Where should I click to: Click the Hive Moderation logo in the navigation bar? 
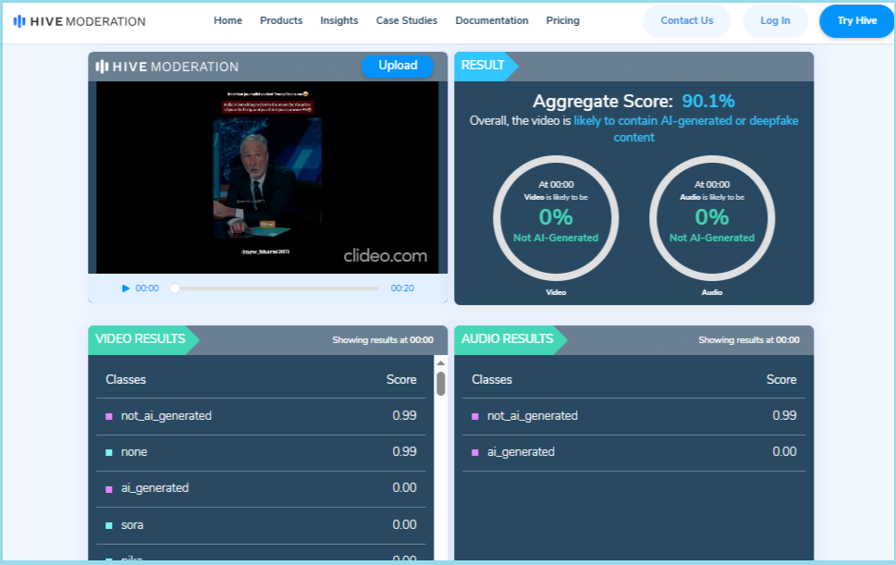click(x=80, y=21)
